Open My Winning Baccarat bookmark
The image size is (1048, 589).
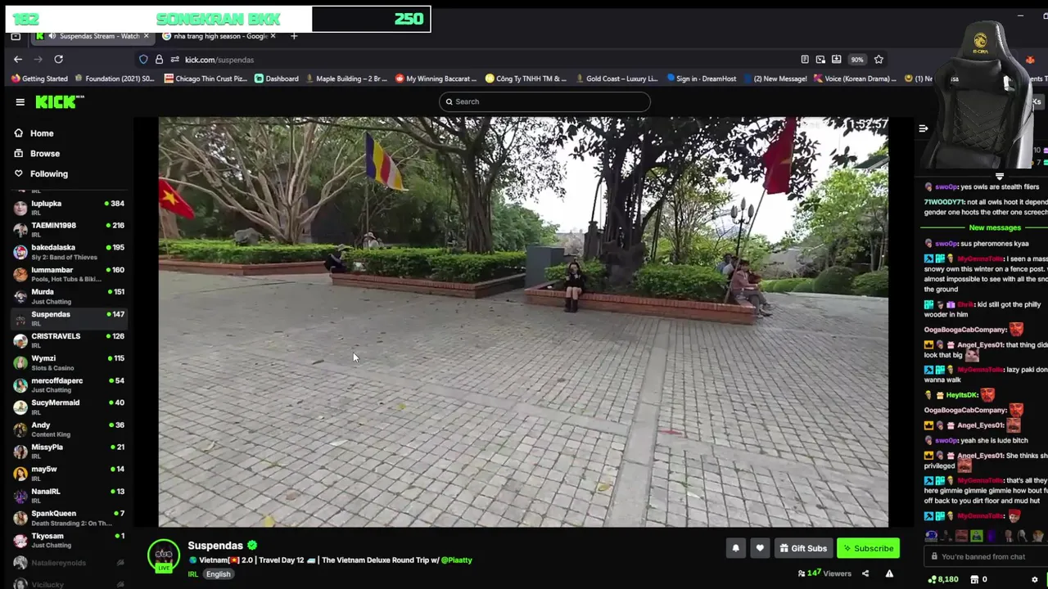click(436, 79)
